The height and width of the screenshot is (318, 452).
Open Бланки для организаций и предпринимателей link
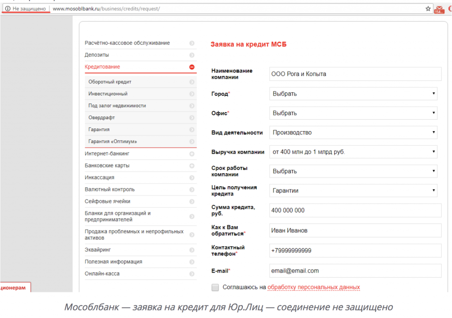[x=117, y=216]
